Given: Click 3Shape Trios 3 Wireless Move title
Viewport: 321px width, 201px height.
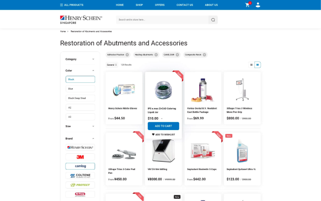Looking at the screenshot, I should point(239,110).
